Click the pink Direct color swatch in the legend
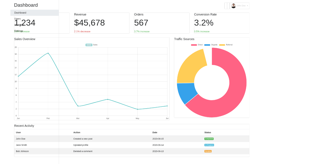This screenshot has height=164, width=312. tap(194, 45)
